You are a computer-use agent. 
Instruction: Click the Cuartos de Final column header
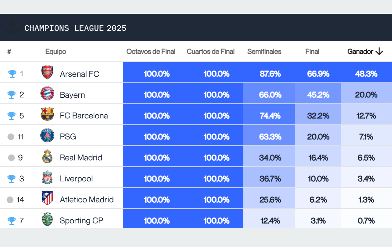(210, 51)
